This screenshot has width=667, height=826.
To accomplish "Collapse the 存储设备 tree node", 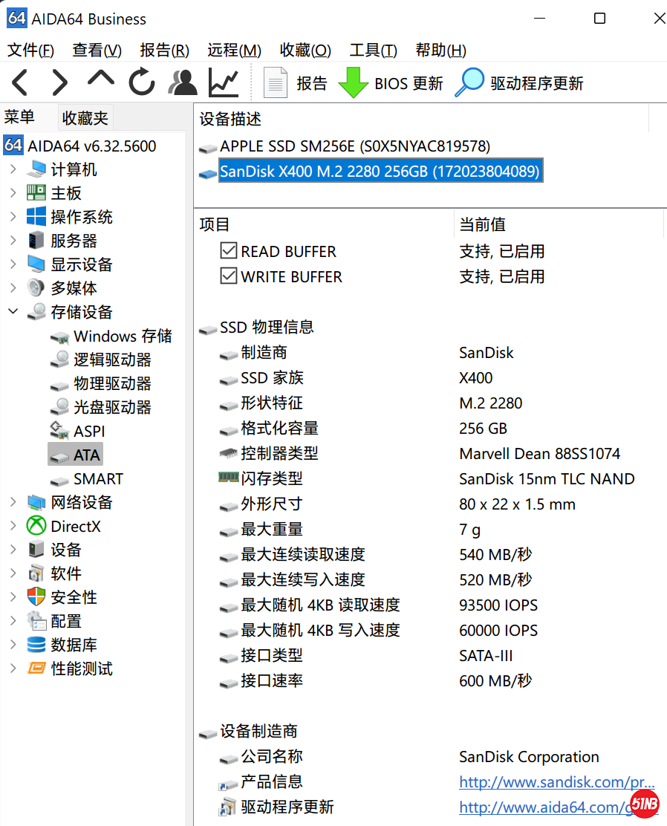I will 13,312.
